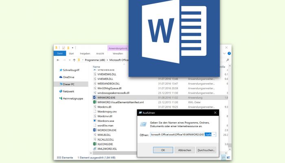Image resolution: width=285 pixels, height=163 pixels.
Task: Click the Explorer window folder icon in title bar
Action: 56,48
